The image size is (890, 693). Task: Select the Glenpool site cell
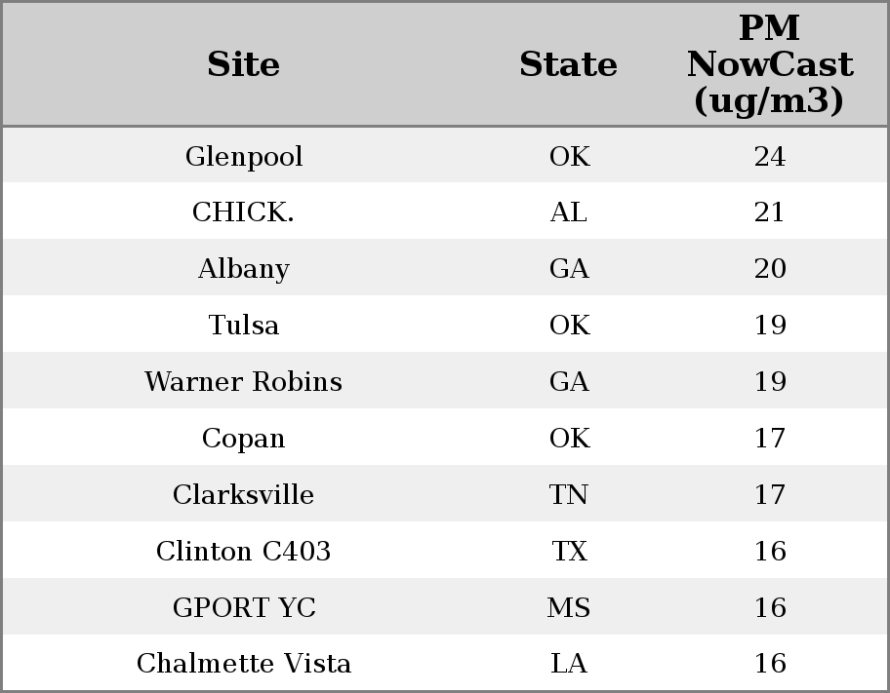(x=243, y=156)
